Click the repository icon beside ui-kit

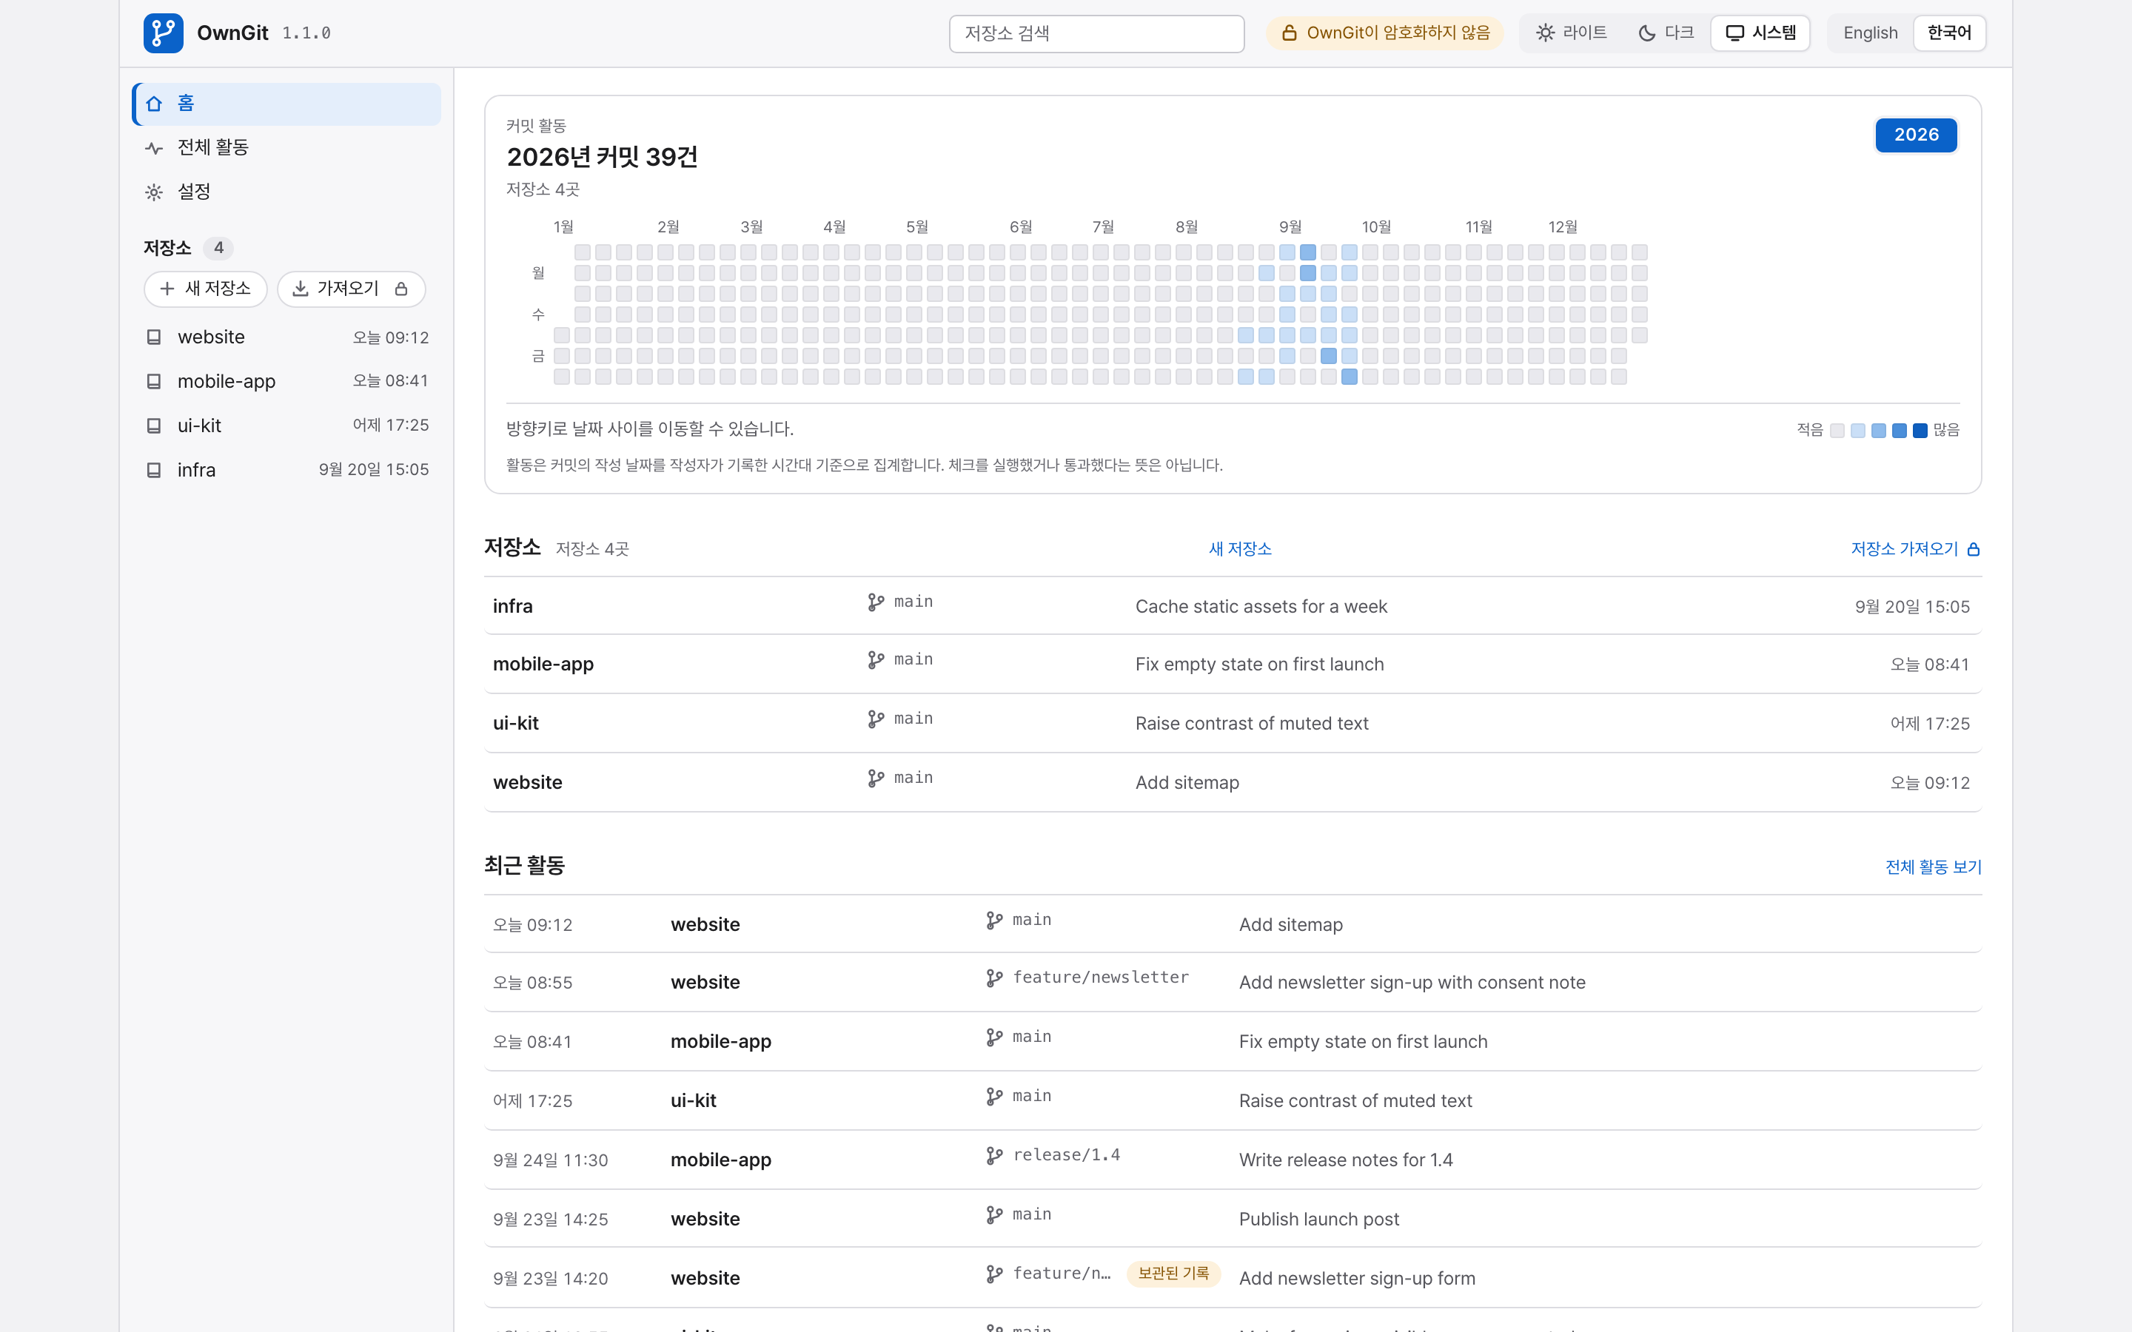click(x=154, y=425)
